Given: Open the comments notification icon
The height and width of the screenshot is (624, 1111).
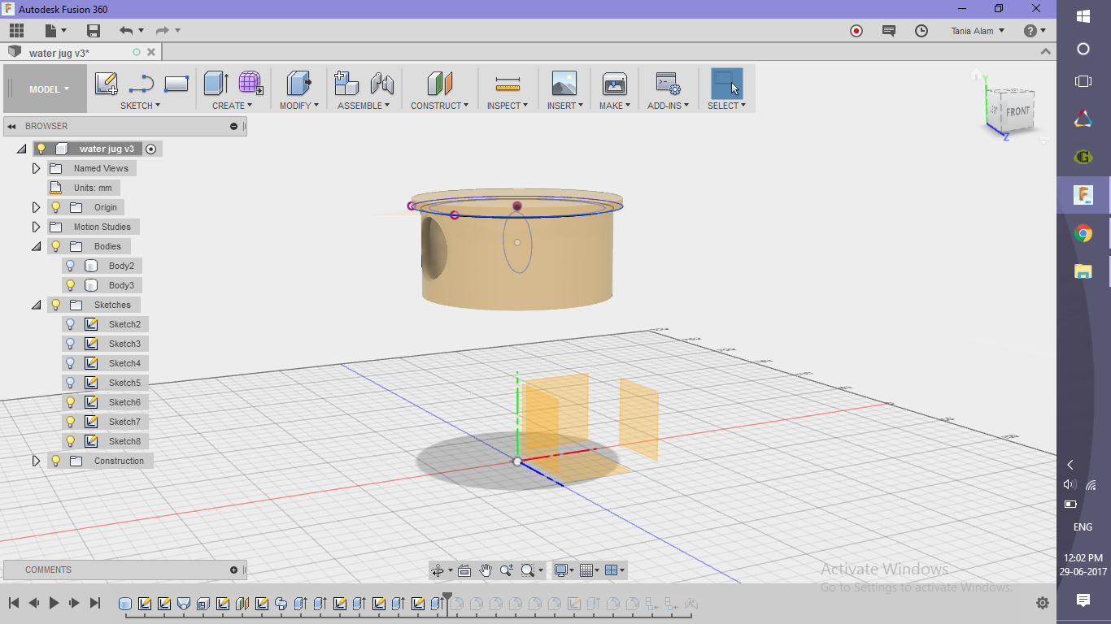Looking at the screenshot, I should coord(889,31).
